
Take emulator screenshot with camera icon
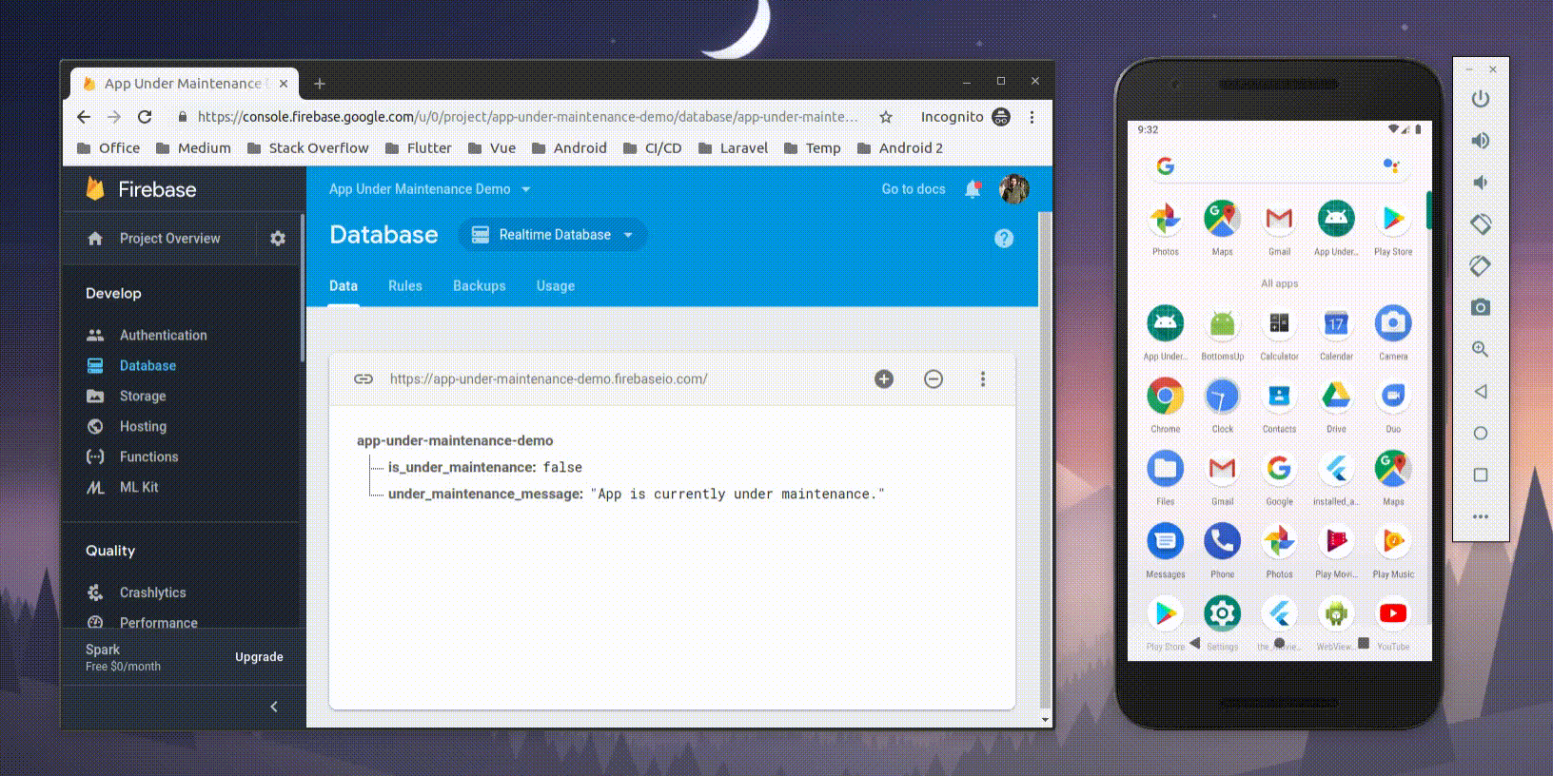[x=1481, y=307]
